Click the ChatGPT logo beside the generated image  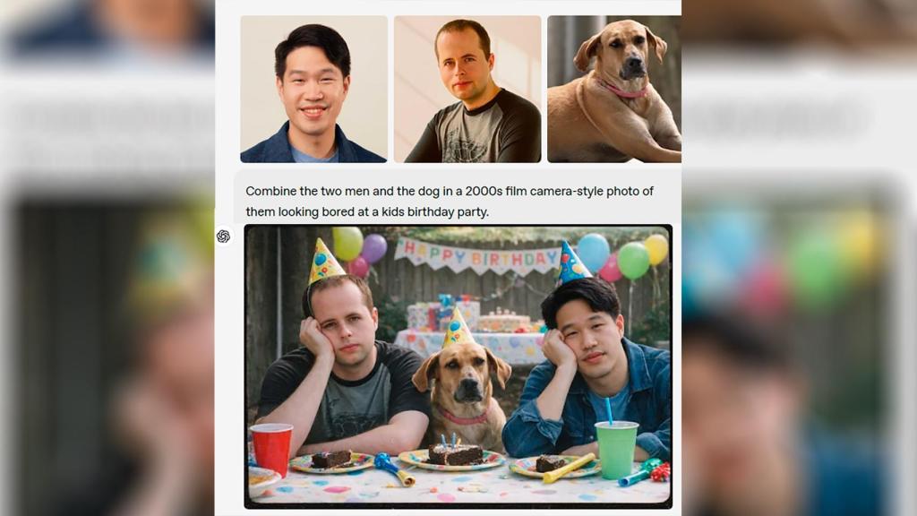pyautogui.click(x=223, y=236)
